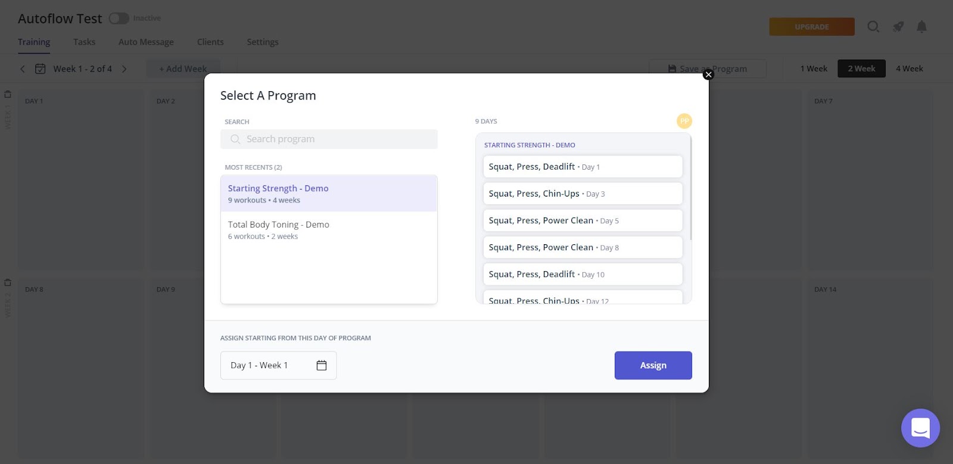Screen dimensions: 953x464
Task: Open the calendar icon in the day picker
Action: (322, 365)
